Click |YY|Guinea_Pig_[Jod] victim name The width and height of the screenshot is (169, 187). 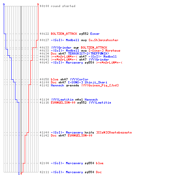pyautogui.click(x=100, y=85)
